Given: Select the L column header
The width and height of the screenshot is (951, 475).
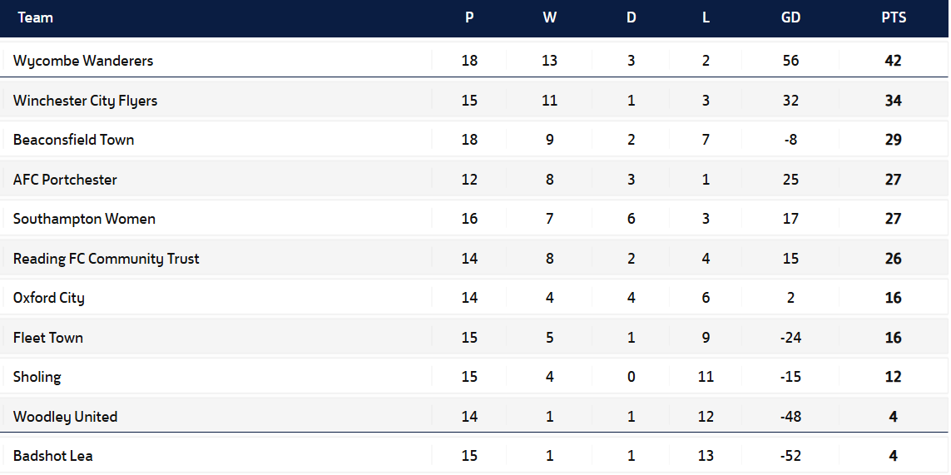Looking at the screenshot, I should tap(706, 17).
